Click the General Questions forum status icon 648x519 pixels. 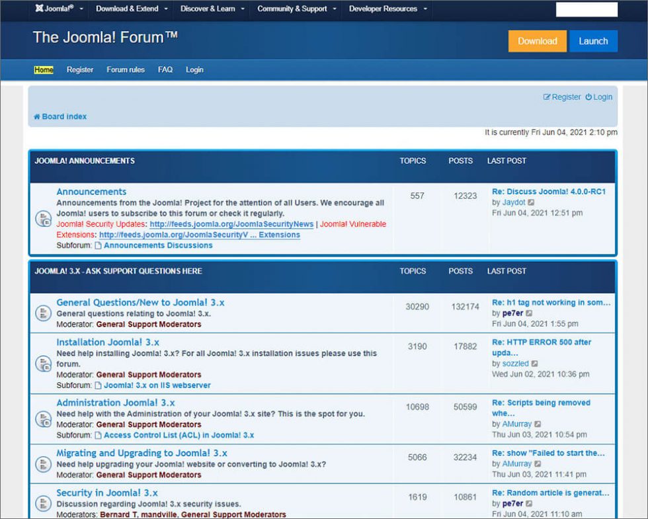coord(43,313)
